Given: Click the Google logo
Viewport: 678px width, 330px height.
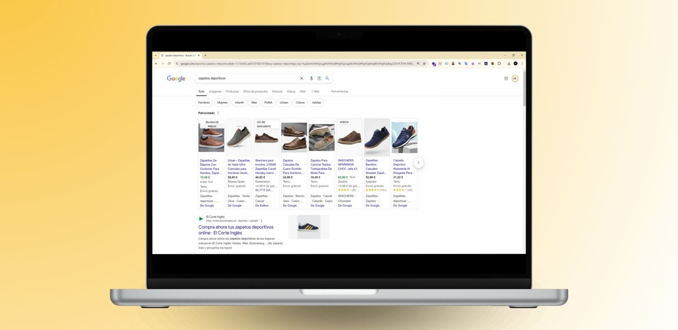Looking at the screenshot, I should pos(176,78).
